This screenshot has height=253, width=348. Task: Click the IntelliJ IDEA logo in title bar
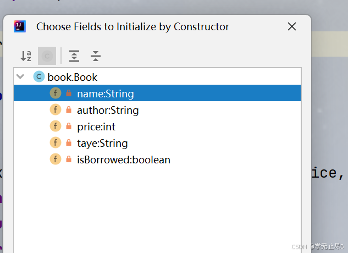pos(20,26)
